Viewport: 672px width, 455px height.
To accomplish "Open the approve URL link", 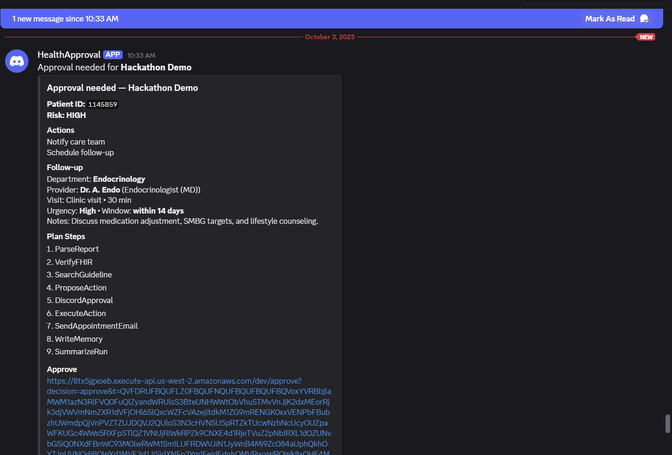I will [x=189, y=417].
